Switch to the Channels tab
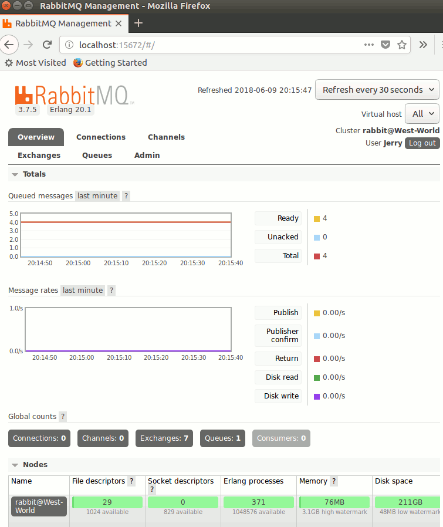Screen dimensions: 443x527 (x=167, y=137)
